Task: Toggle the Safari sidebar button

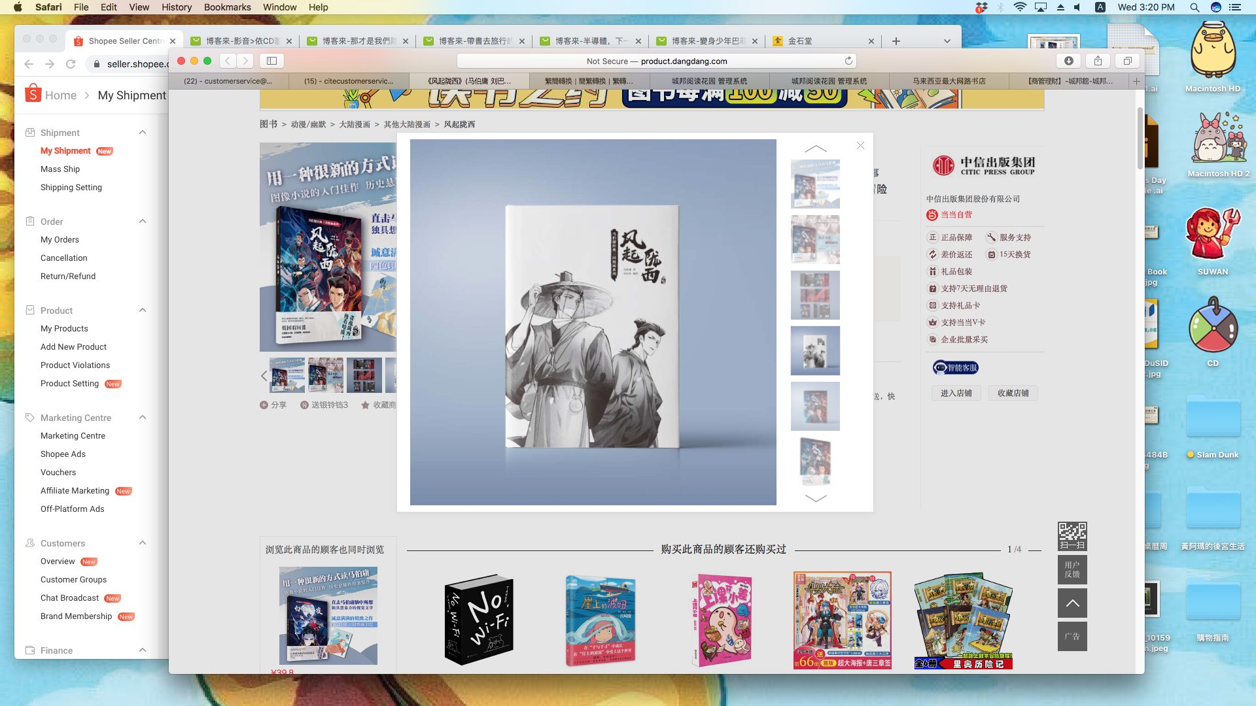Action: point(271,61)
